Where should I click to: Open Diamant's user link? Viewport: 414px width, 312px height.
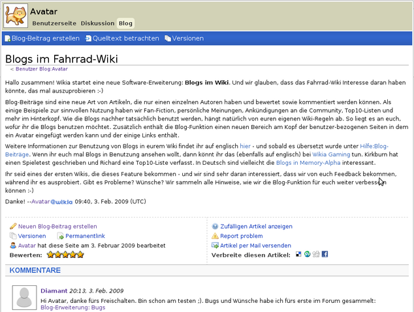pyautogui.click(x=54, y=291)
